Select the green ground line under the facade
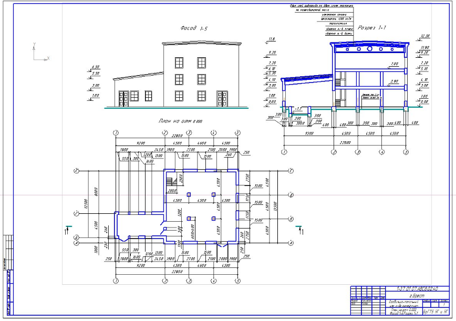 tap(176, 108)
